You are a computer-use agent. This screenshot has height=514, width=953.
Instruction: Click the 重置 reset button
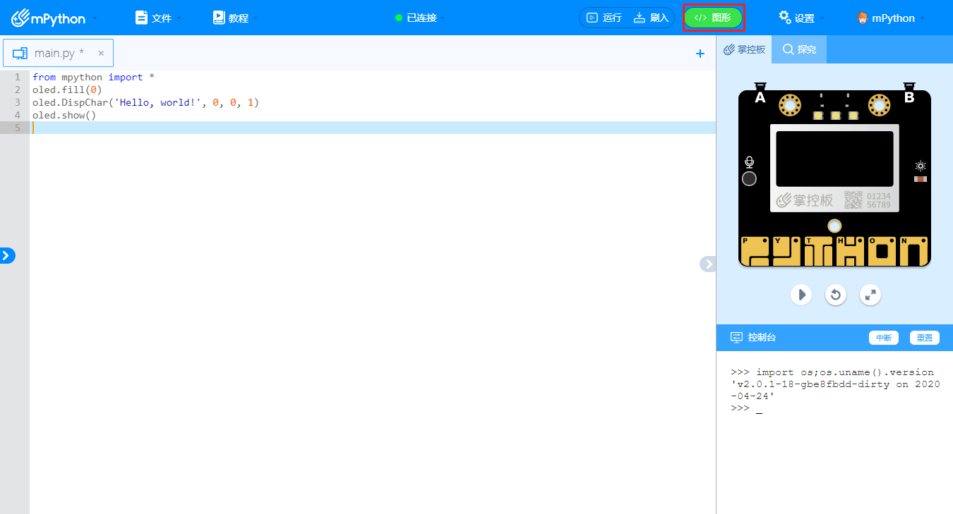click(x=925, y=338)
